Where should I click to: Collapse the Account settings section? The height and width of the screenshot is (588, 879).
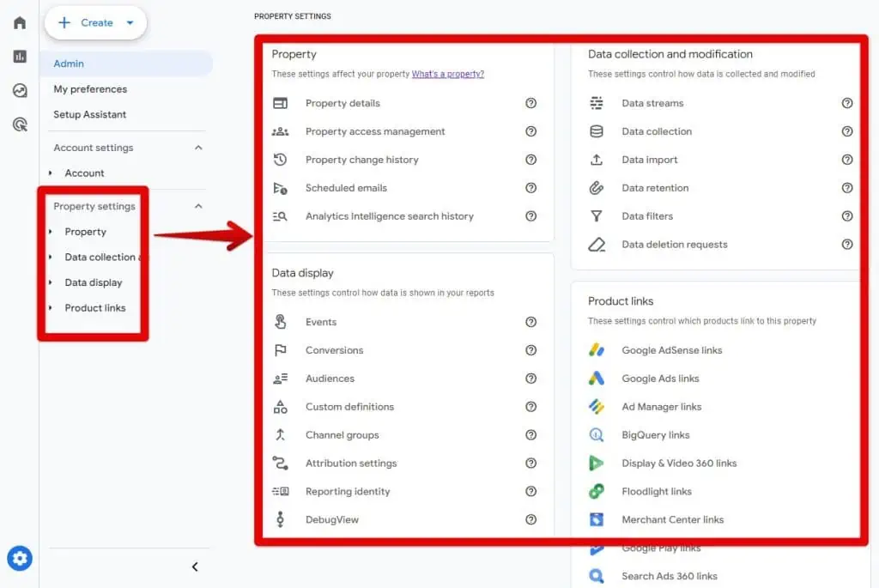coord(198,148)
